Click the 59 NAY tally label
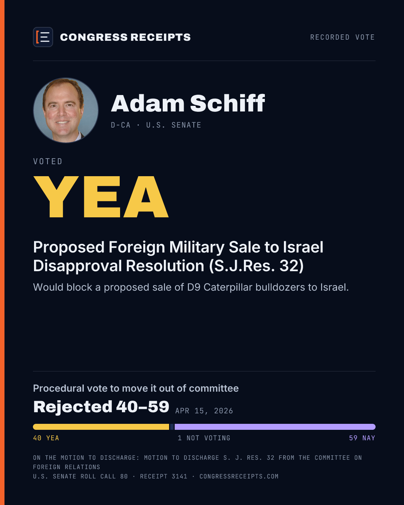The width and height of the screenshot is (404, 505). [362, 438]
